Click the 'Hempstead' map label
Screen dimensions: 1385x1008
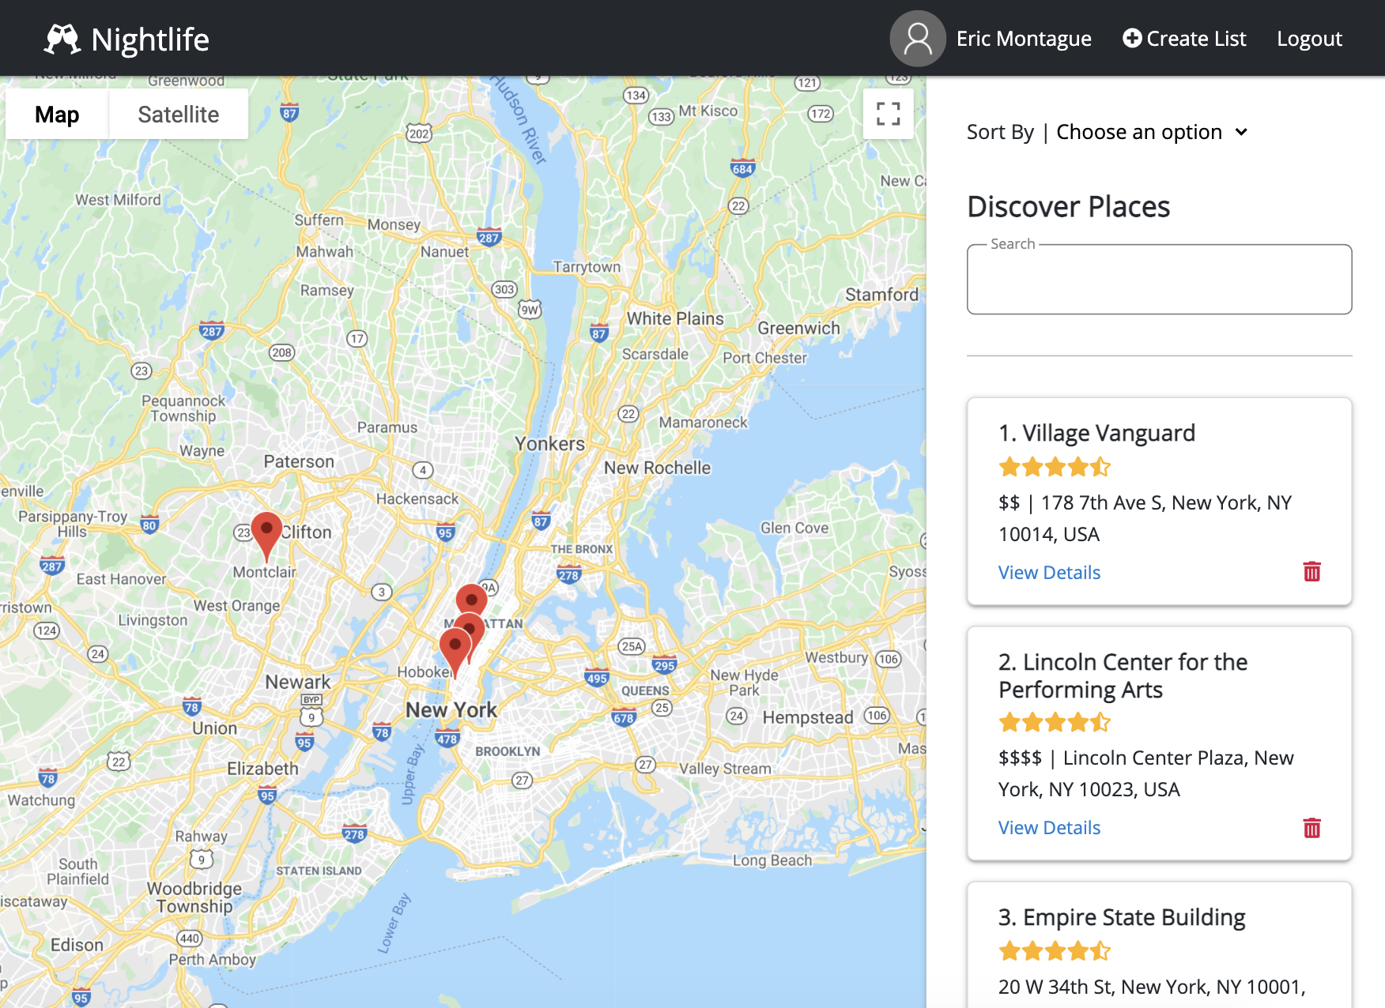coord(808,717)
